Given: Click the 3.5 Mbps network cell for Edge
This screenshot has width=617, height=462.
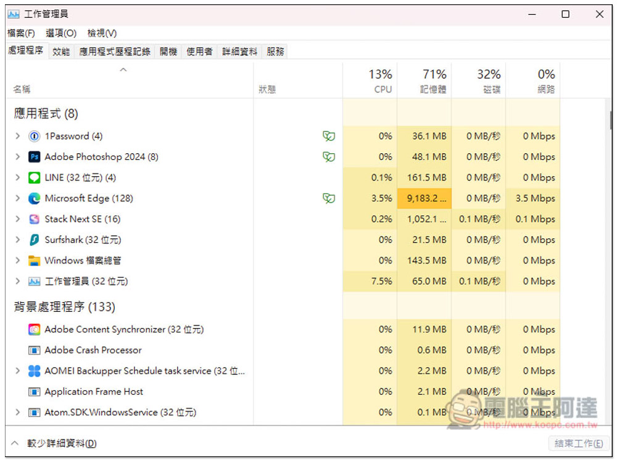Looking at the screenshot, I should click(x=533, y=198).
